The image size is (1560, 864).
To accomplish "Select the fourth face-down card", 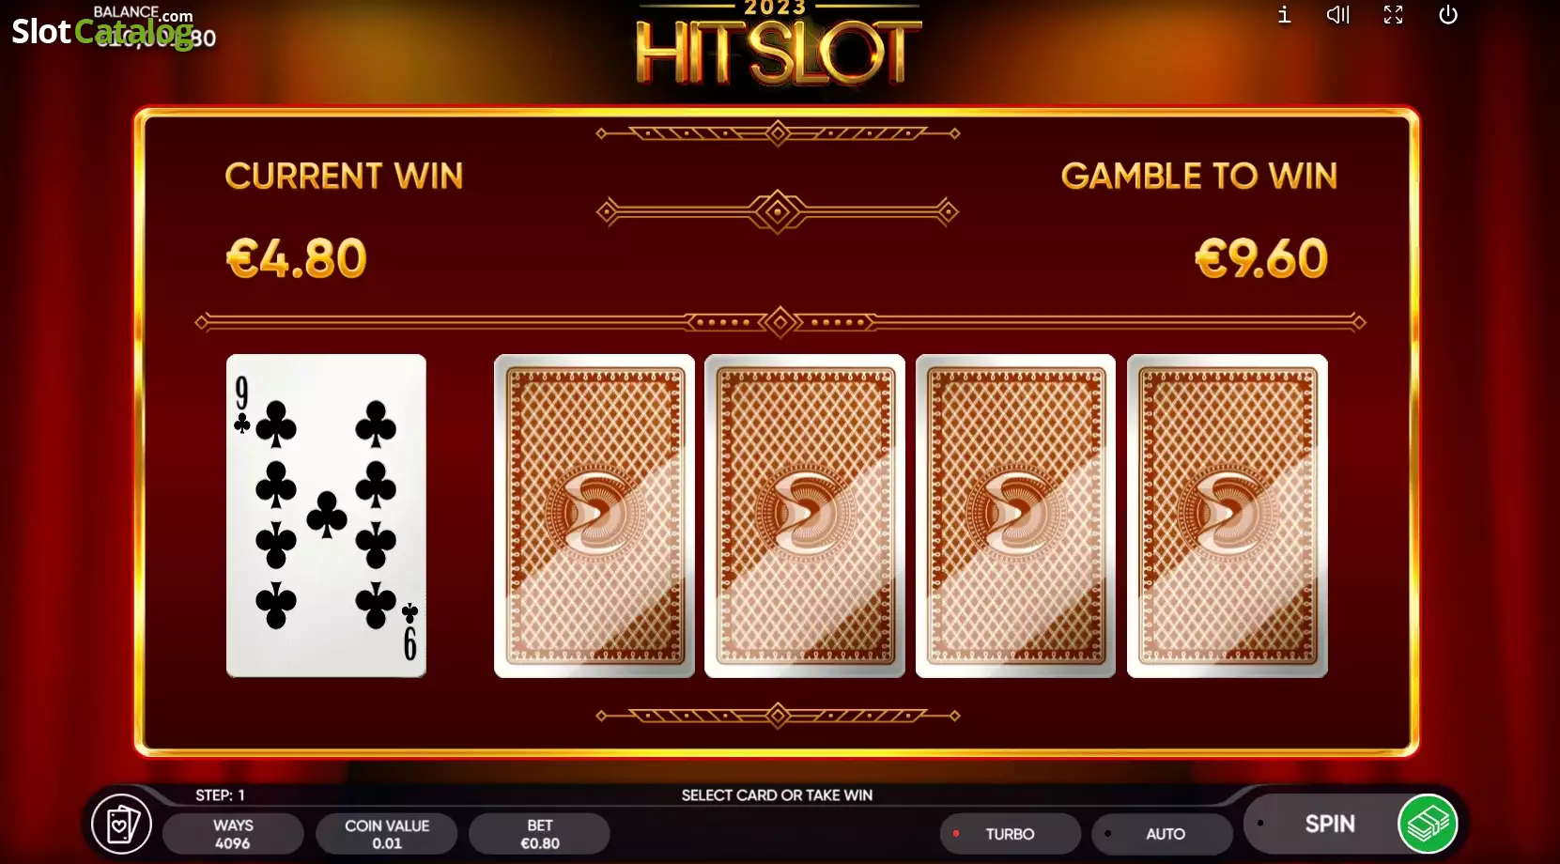I will [1228, 516].
